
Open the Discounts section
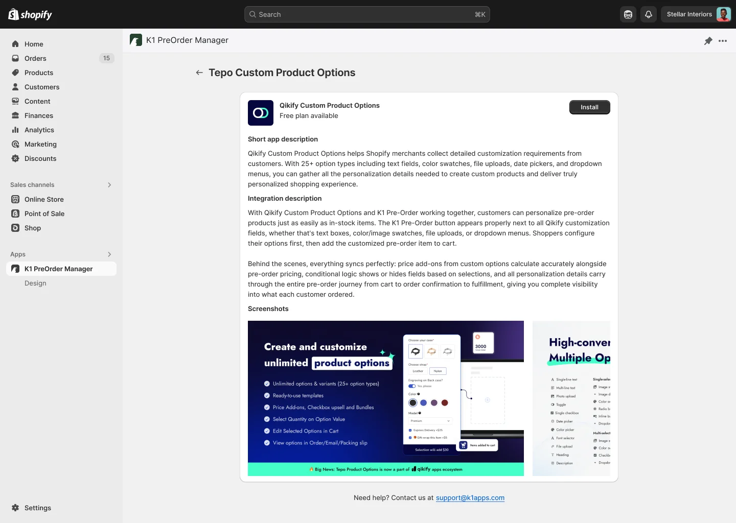(40, 158)
